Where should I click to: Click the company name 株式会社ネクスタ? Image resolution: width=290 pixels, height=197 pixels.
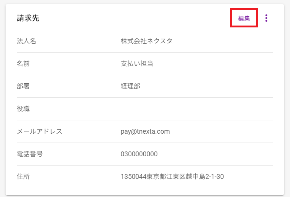[x=146, y=41]
